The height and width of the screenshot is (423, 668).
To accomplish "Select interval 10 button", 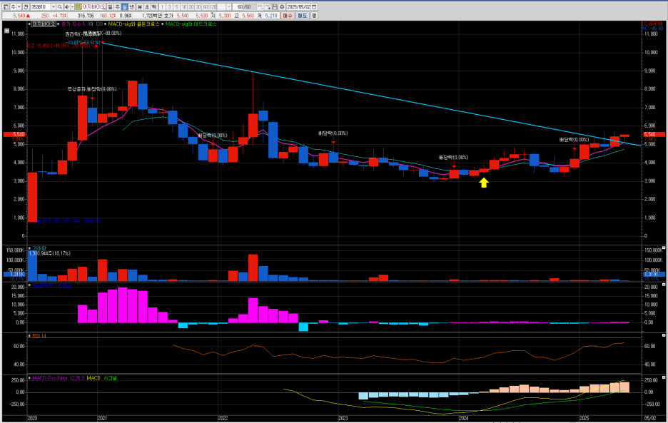I will coord(184,7).
